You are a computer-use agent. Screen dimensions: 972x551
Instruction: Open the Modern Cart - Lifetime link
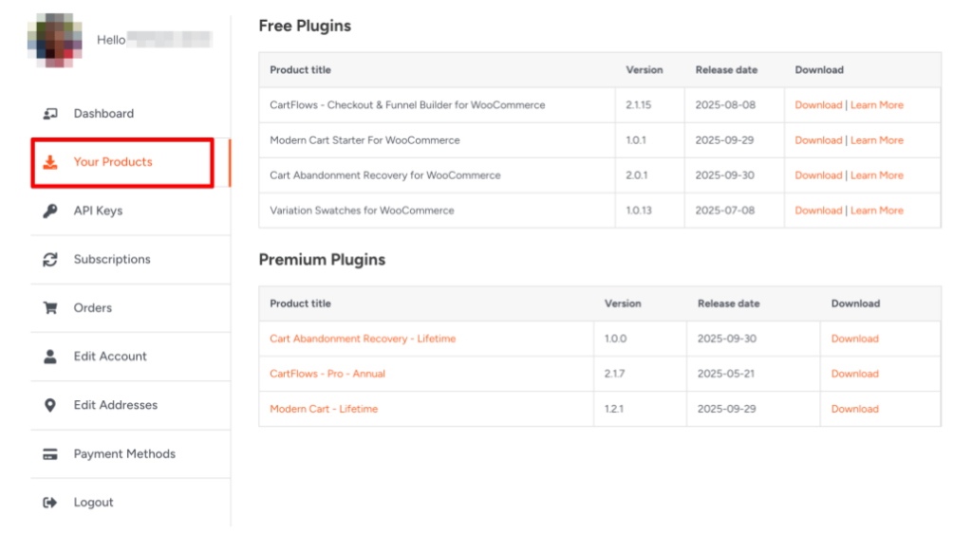click(x=324, y=409)
